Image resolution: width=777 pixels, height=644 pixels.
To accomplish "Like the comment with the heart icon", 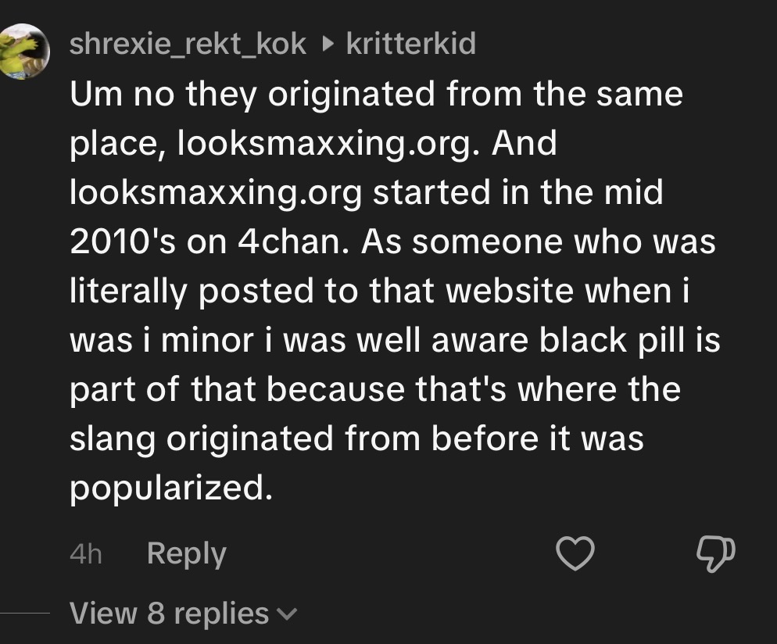I will point(575,553).
